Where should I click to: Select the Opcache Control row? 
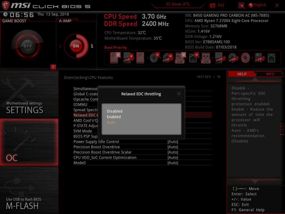[x=85, y=99]
